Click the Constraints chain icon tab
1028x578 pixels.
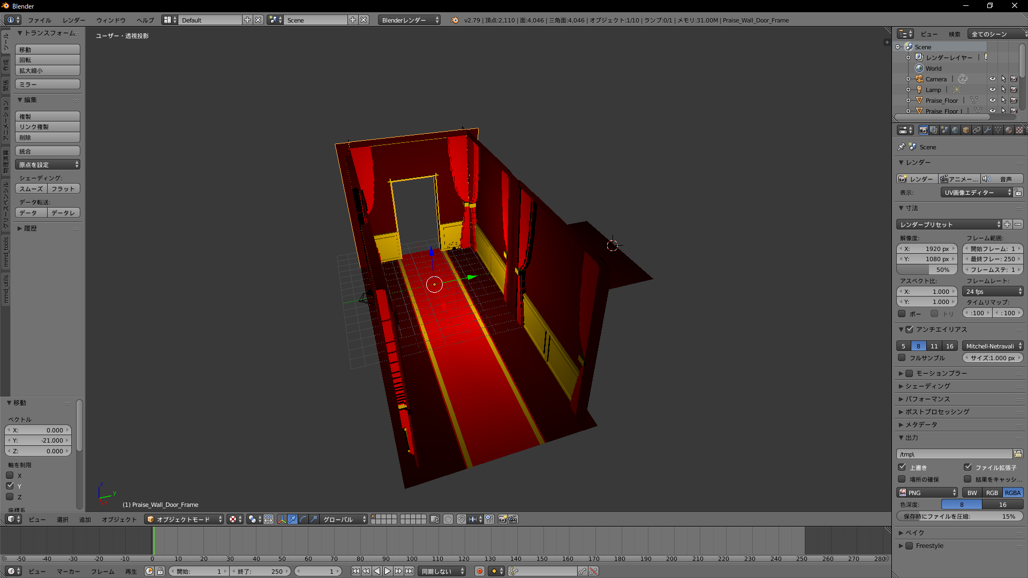tap(977, 130)
